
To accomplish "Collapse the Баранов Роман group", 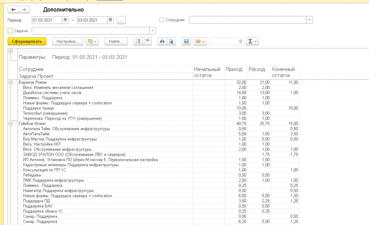I will [10, 82].
